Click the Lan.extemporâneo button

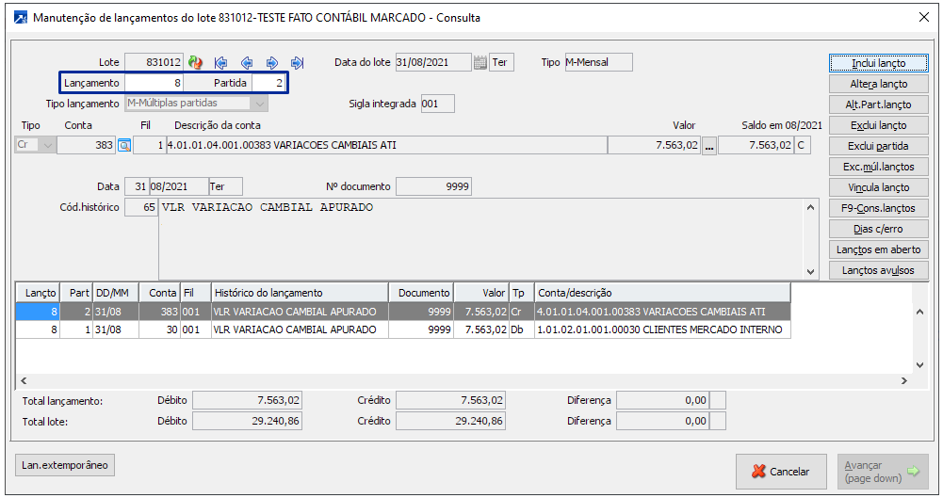pos(65,465)
